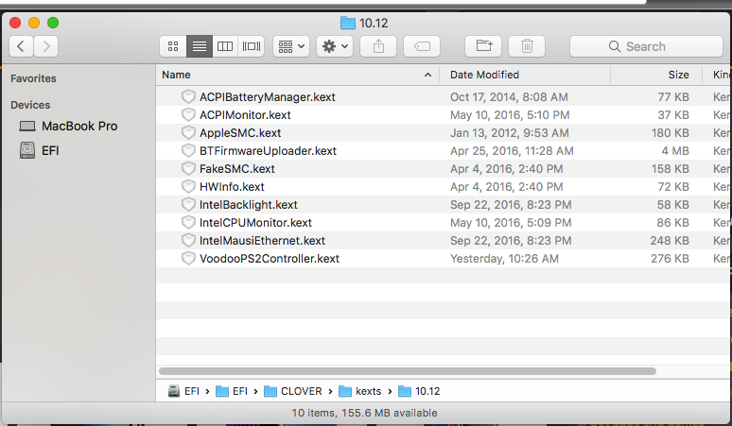Create a new folder

483,45
